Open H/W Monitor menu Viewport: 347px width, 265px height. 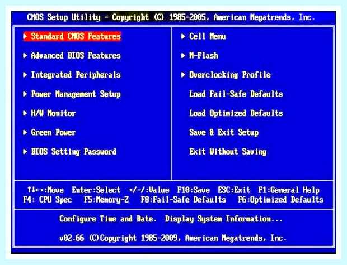coord(53,113)
